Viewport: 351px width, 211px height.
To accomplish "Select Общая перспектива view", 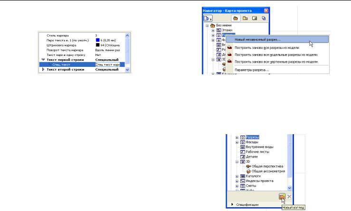I will (267, 166).
